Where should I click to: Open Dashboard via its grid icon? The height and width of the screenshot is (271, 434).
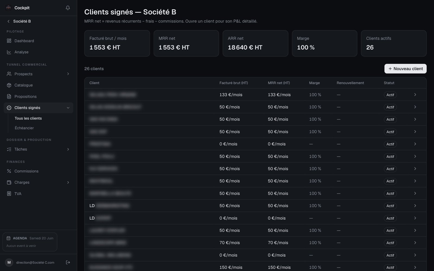pyautogui.click(x=9, y=41)
